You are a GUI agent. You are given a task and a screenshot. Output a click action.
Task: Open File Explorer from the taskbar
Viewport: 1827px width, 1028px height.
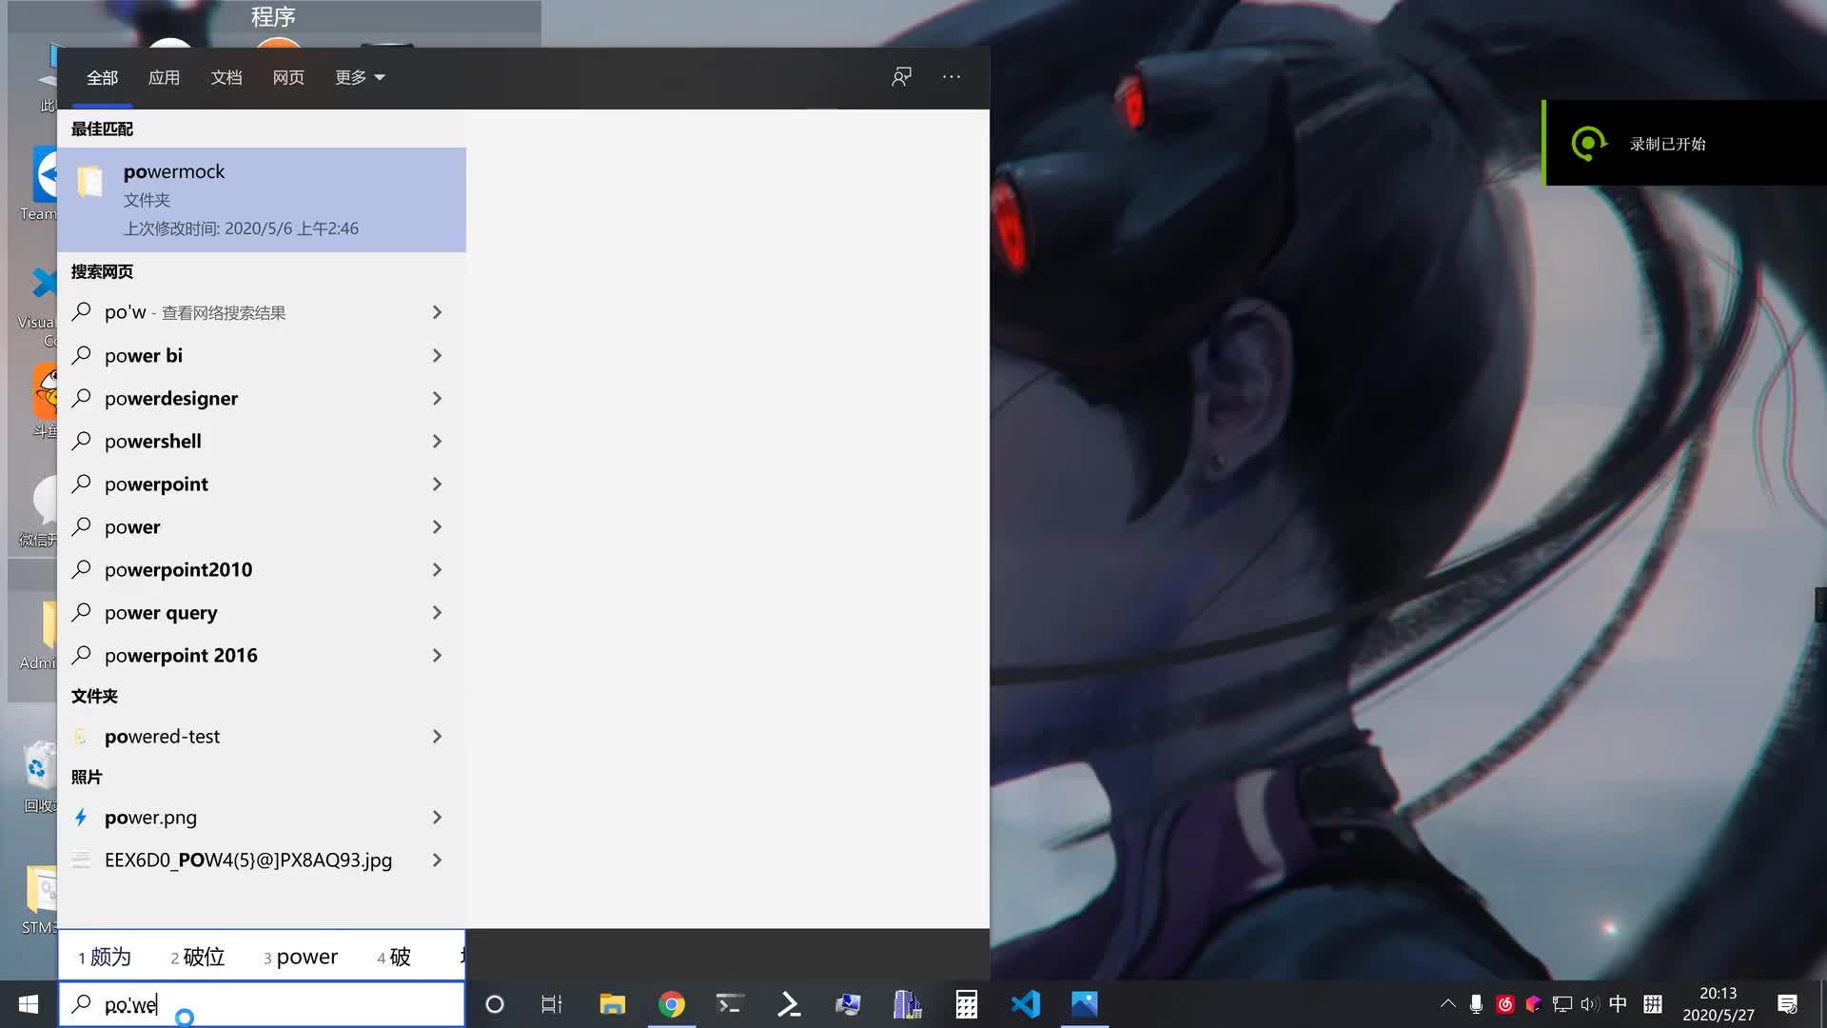tap(612, 1004)
